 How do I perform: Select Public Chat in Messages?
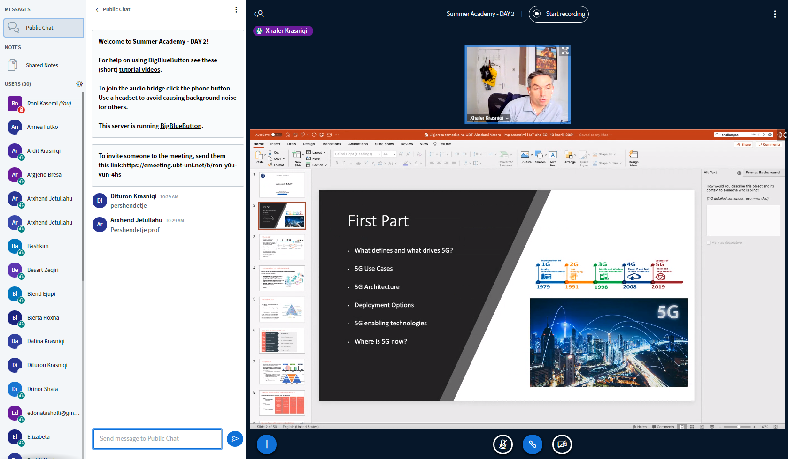click(43, 28)
